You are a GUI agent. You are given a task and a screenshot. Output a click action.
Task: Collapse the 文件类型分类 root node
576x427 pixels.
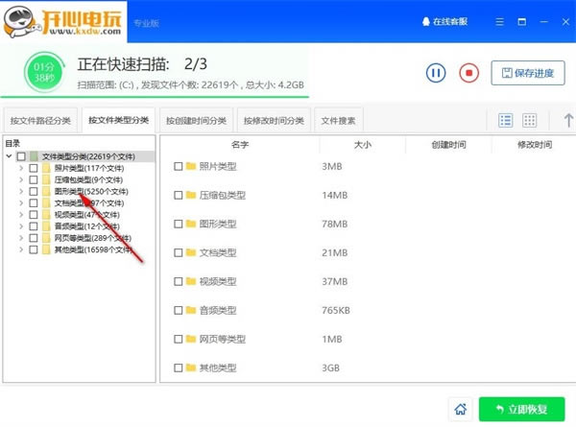10,156
